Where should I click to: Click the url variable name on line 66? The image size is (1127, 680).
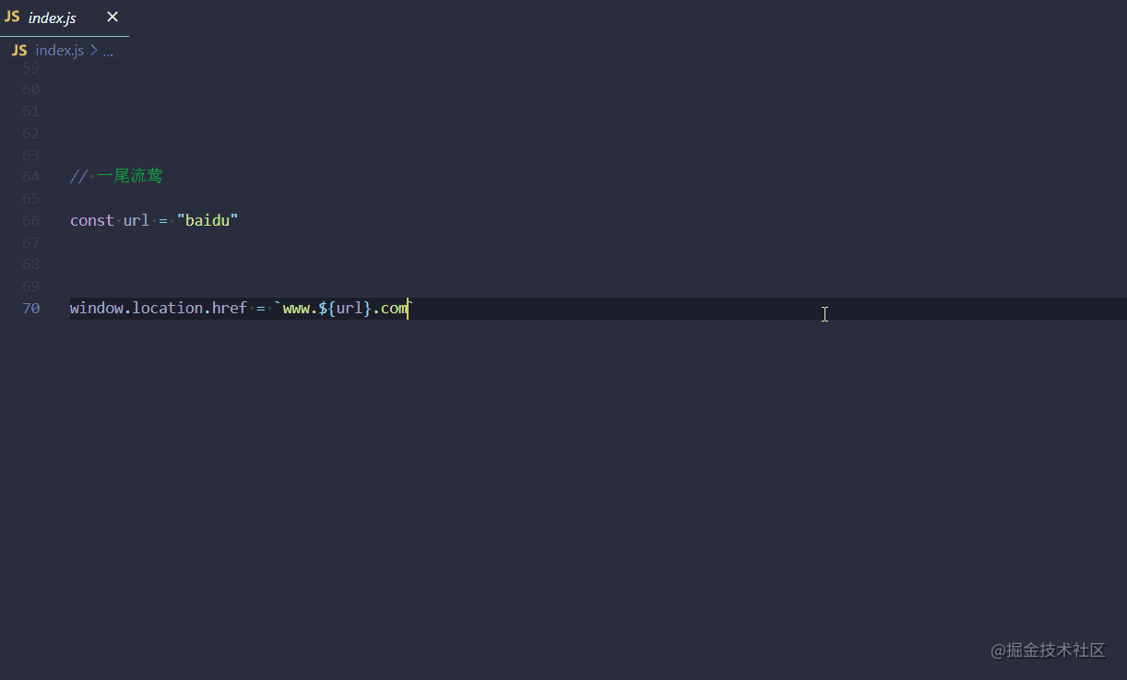click(x=136, y=220)
